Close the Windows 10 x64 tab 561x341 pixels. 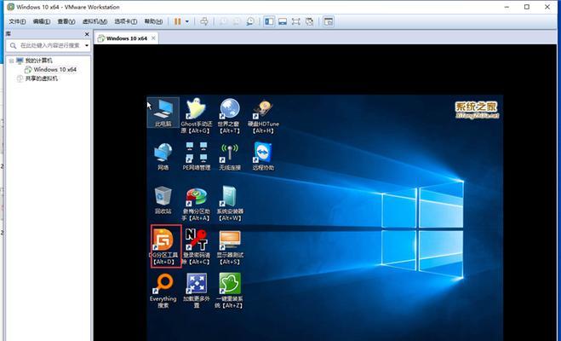click(153, 38)
